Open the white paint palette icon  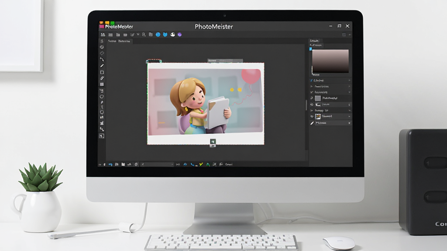(x=172, y=34)
